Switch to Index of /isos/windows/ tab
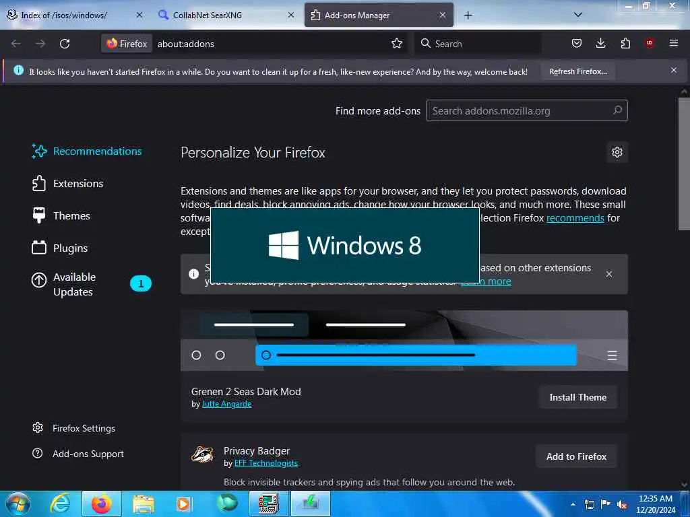The width and height of the screenshot is (690, 517). click(x=64, y=15)
